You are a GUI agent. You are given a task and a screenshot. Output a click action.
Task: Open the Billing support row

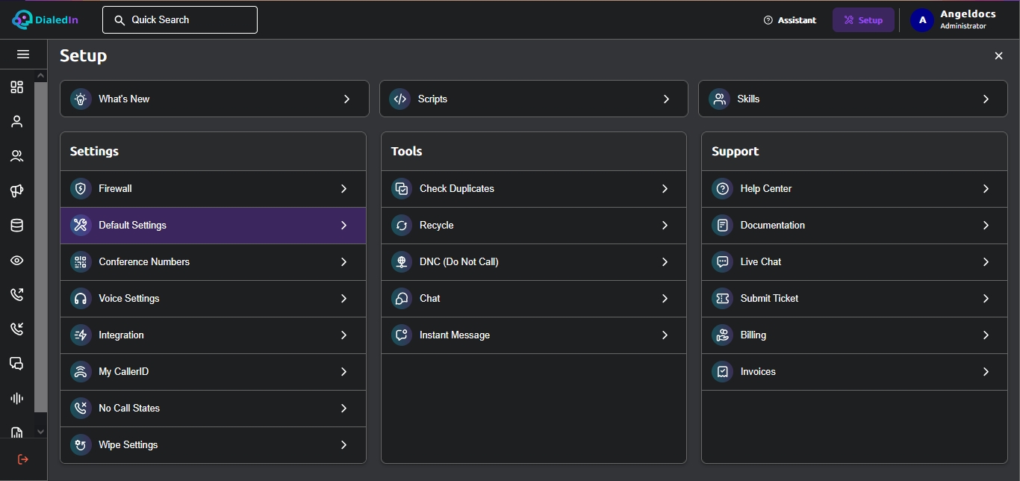[x=854, y=335]
